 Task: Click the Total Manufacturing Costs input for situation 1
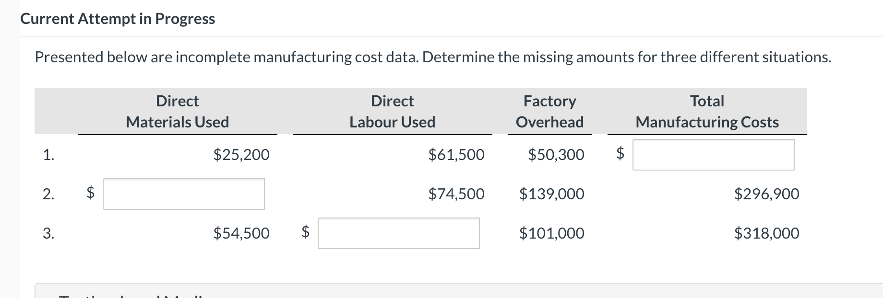tap(714, 154)
